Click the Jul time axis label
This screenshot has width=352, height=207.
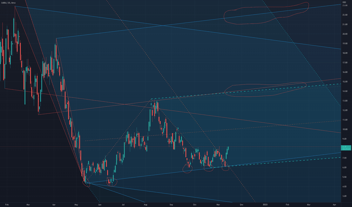click(123, 204)
